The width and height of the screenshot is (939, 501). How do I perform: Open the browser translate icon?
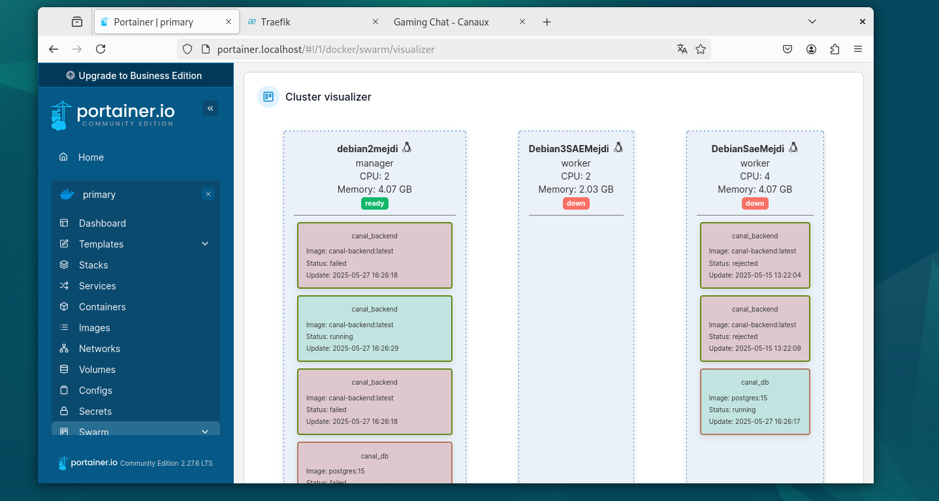(682, 49)
